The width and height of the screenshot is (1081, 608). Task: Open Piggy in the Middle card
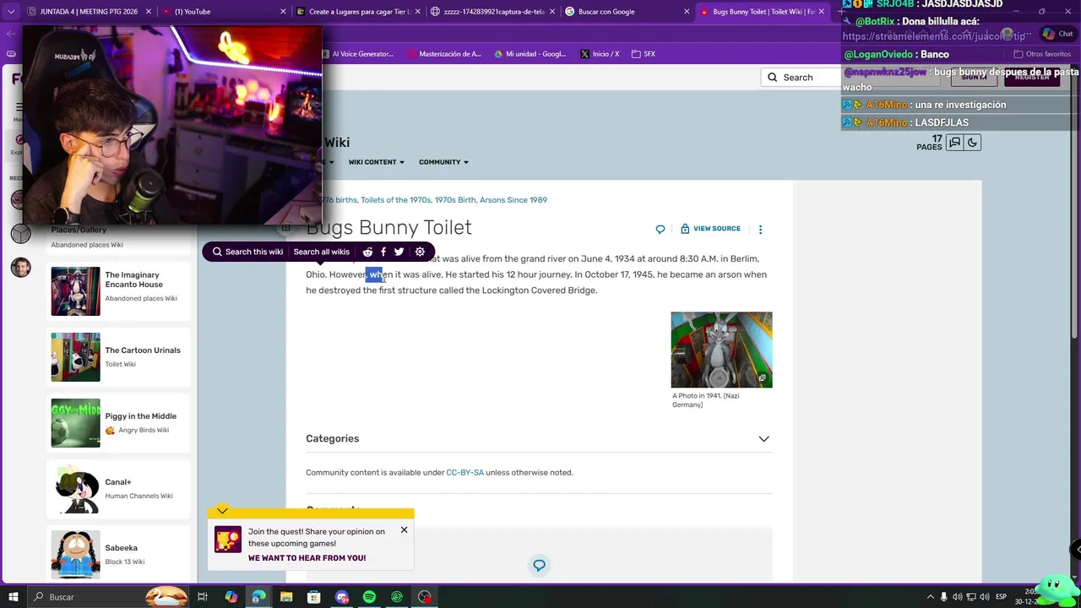[120, 423]
